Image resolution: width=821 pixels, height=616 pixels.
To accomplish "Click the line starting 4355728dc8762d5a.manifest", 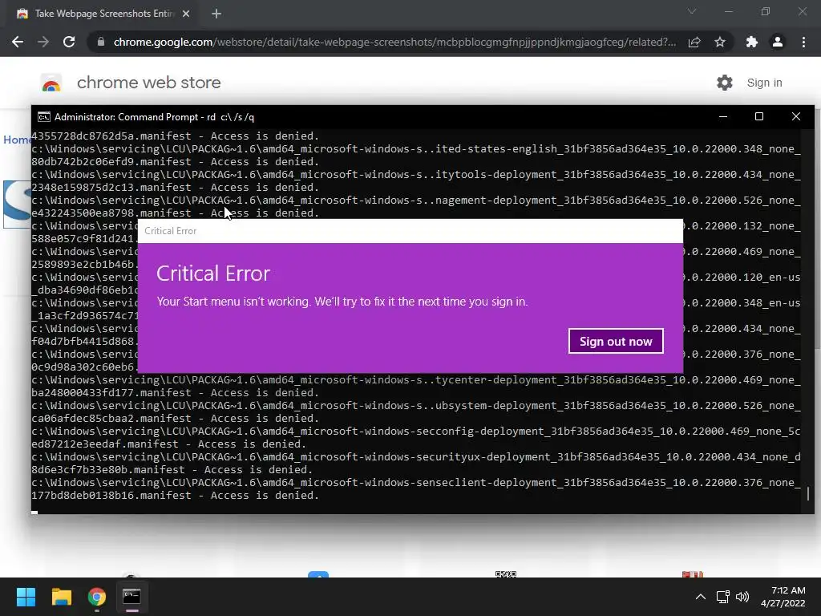I will coord(176,136).
